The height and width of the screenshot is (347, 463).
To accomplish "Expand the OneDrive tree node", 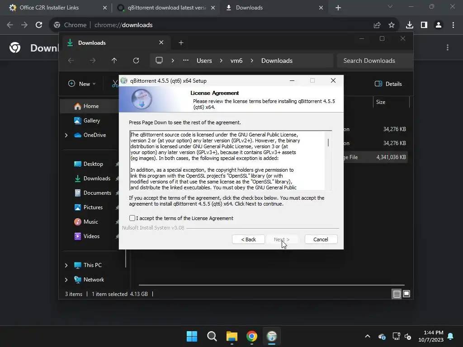I will pos(66,135).
